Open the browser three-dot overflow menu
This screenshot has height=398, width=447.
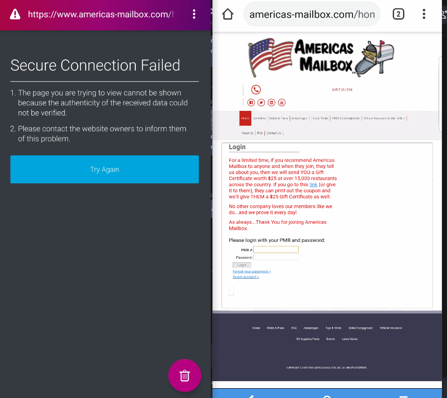pyautogui.click(x=424, y=14)
